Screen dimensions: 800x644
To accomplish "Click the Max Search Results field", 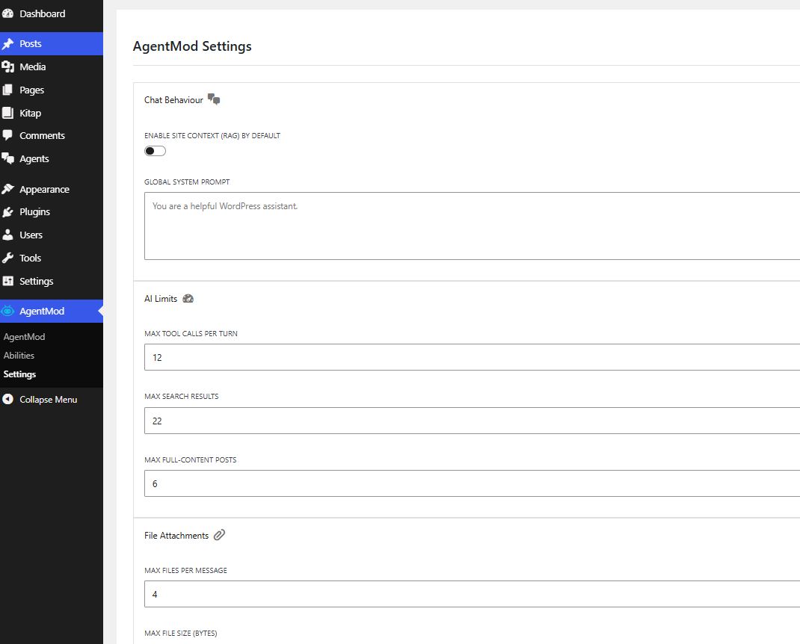I will (x=472, y=421).
